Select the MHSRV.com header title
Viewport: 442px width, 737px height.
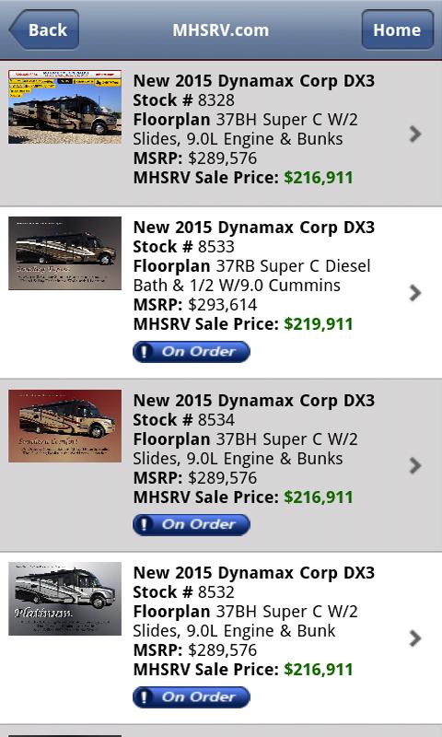221,30
